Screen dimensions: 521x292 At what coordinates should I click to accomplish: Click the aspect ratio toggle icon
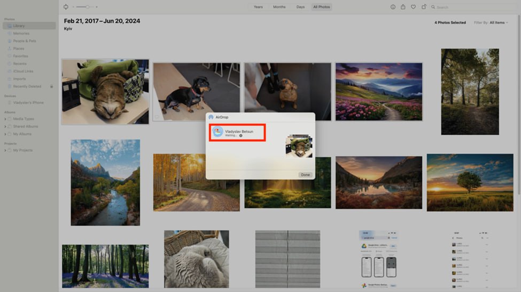click(66, 7)
